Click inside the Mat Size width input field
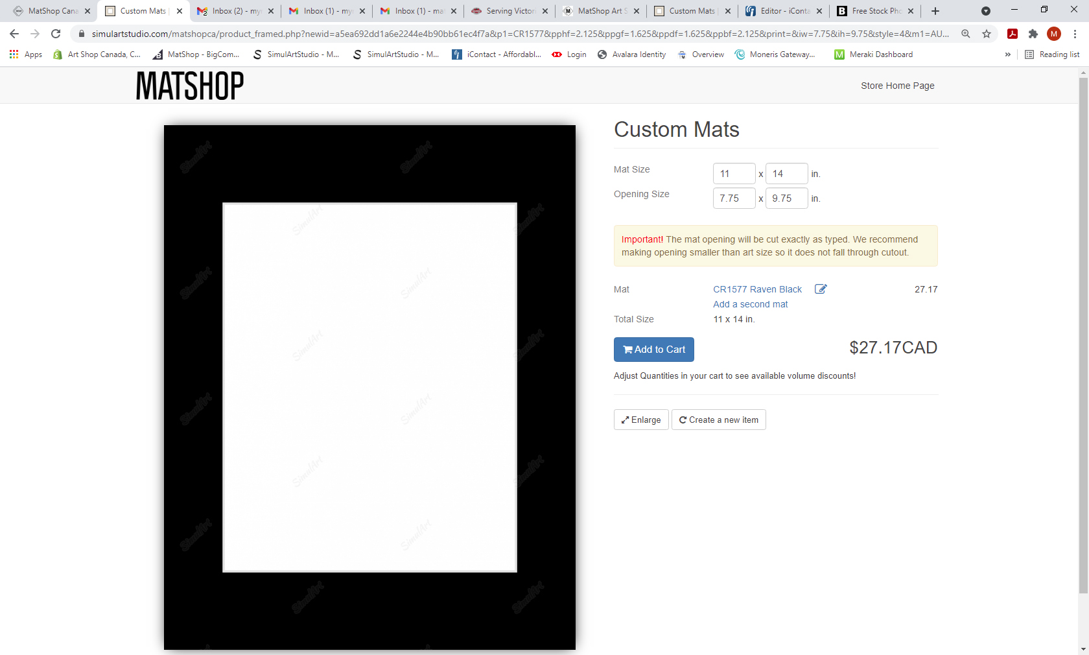This screenshot has width=1089, height=655. click(x=734, y=173)
